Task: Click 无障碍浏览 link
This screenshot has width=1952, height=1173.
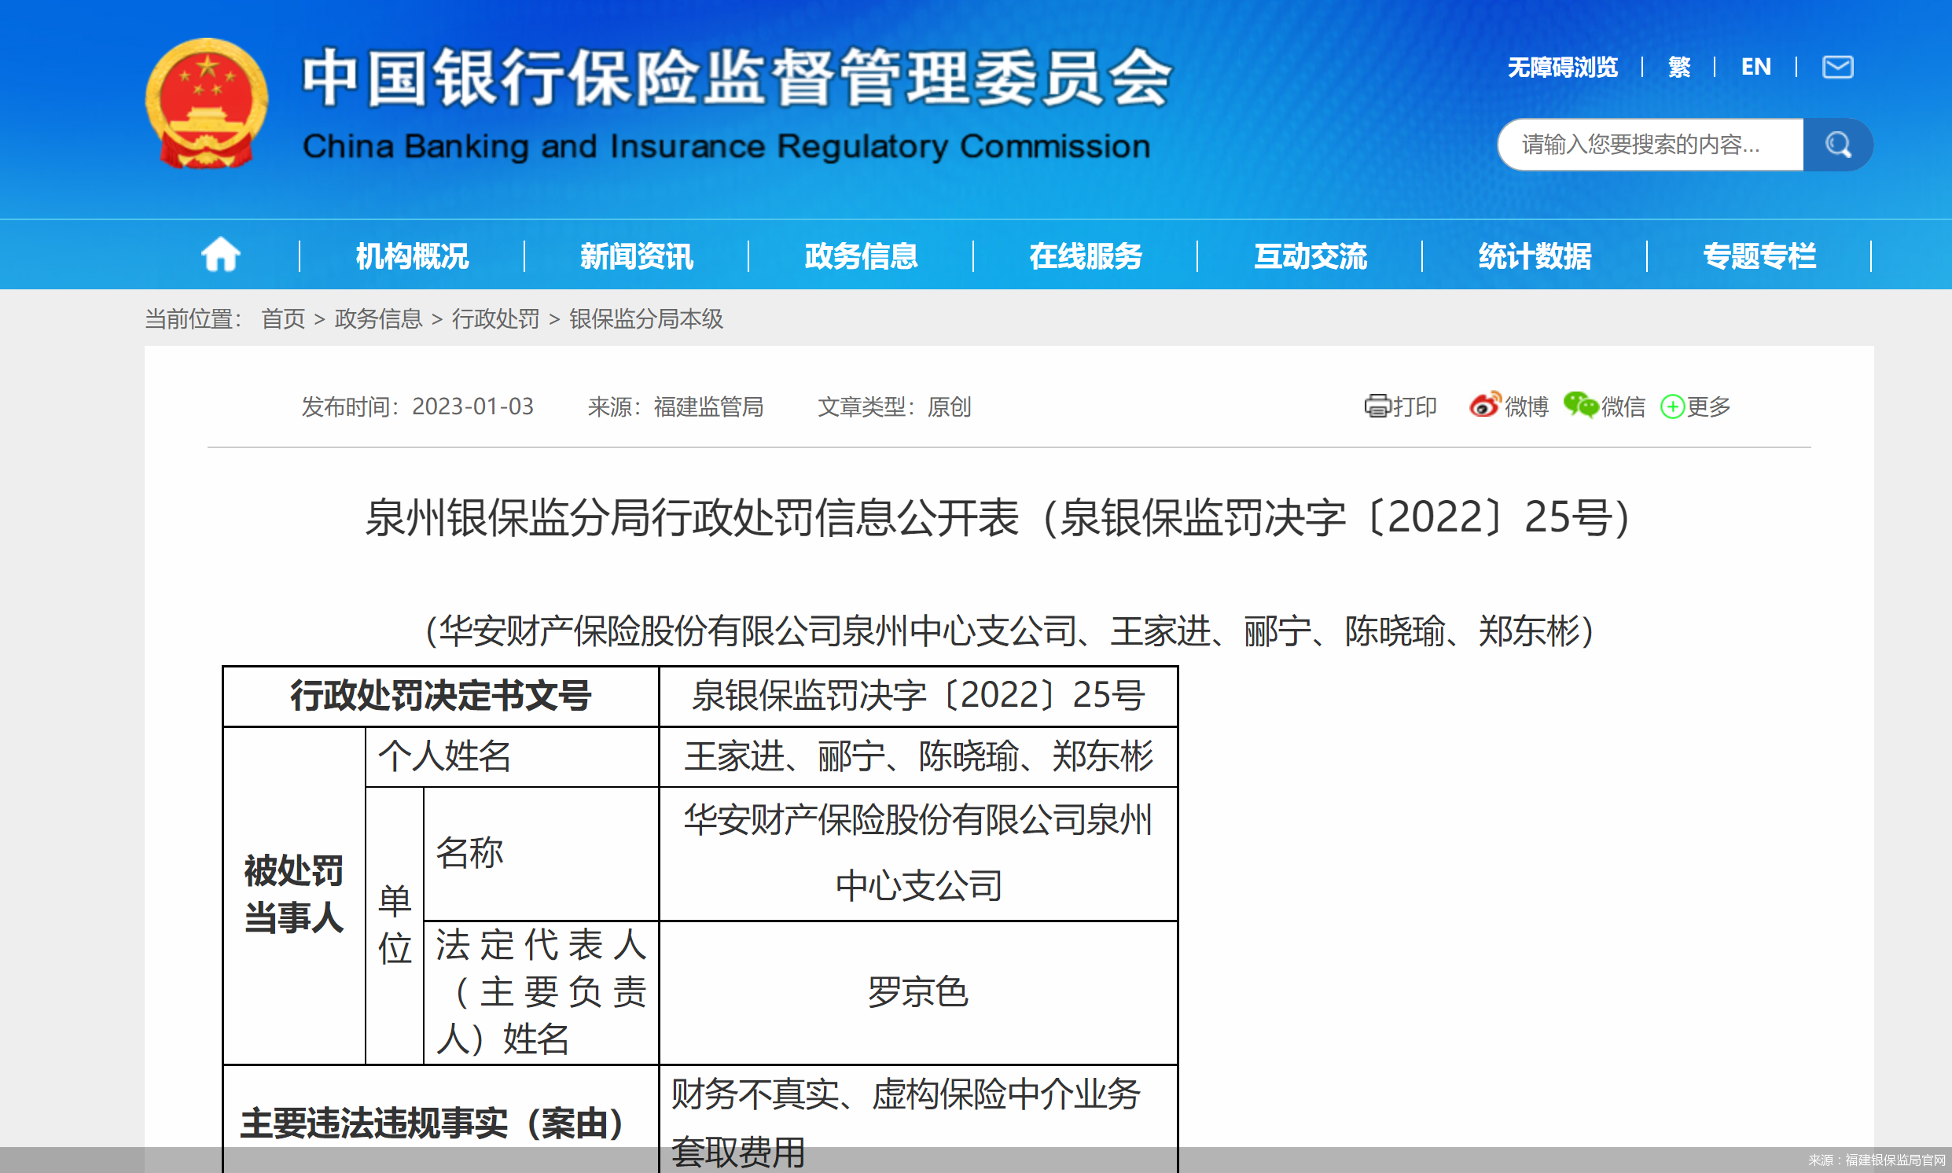Action: point(1562,67)
